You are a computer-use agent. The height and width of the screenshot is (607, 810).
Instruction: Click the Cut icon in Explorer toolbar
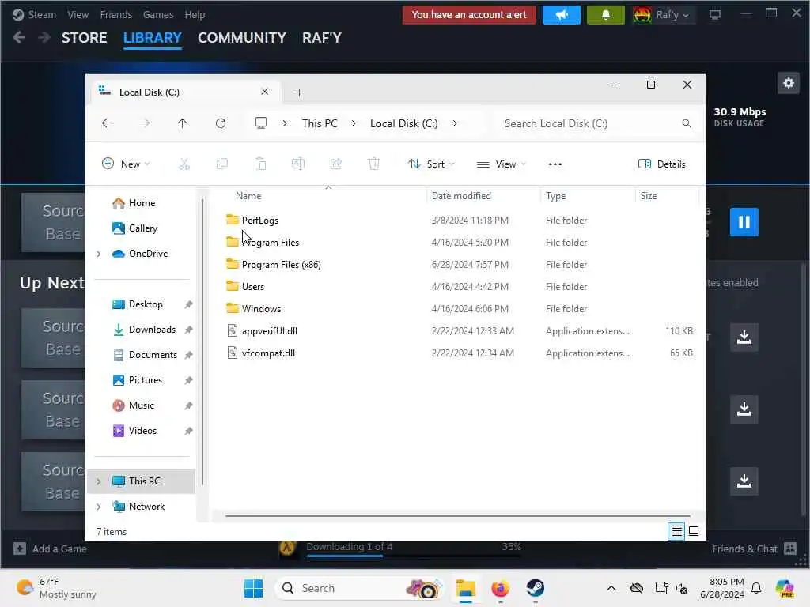(x=184, y=164)
